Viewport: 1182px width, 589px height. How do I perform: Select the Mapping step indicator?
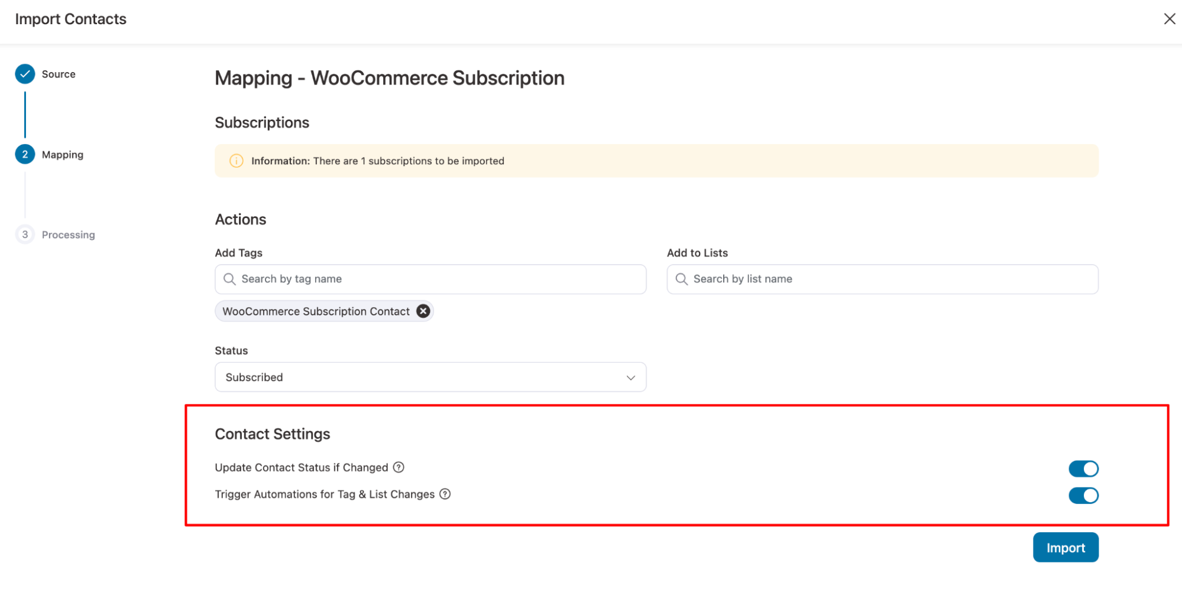pos(25,154)
